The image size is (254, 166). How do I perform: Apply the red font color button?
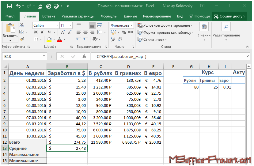(59, 39)
